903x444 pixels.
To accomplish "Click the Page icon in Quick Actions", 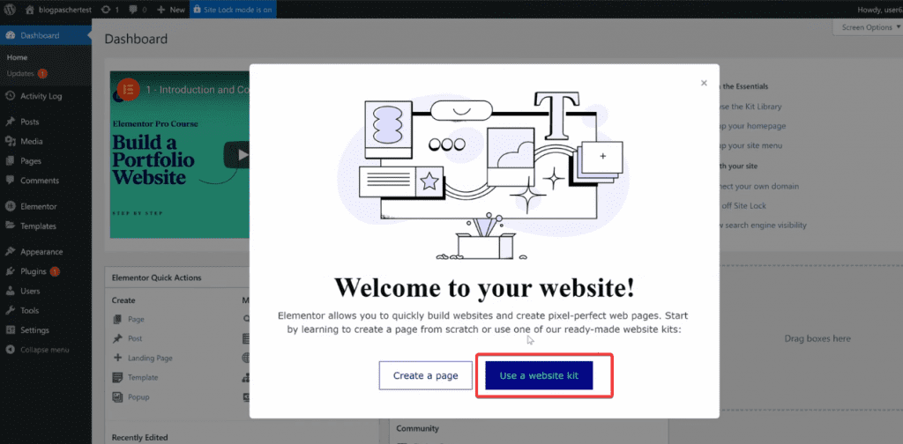I will tap(117, 319).
